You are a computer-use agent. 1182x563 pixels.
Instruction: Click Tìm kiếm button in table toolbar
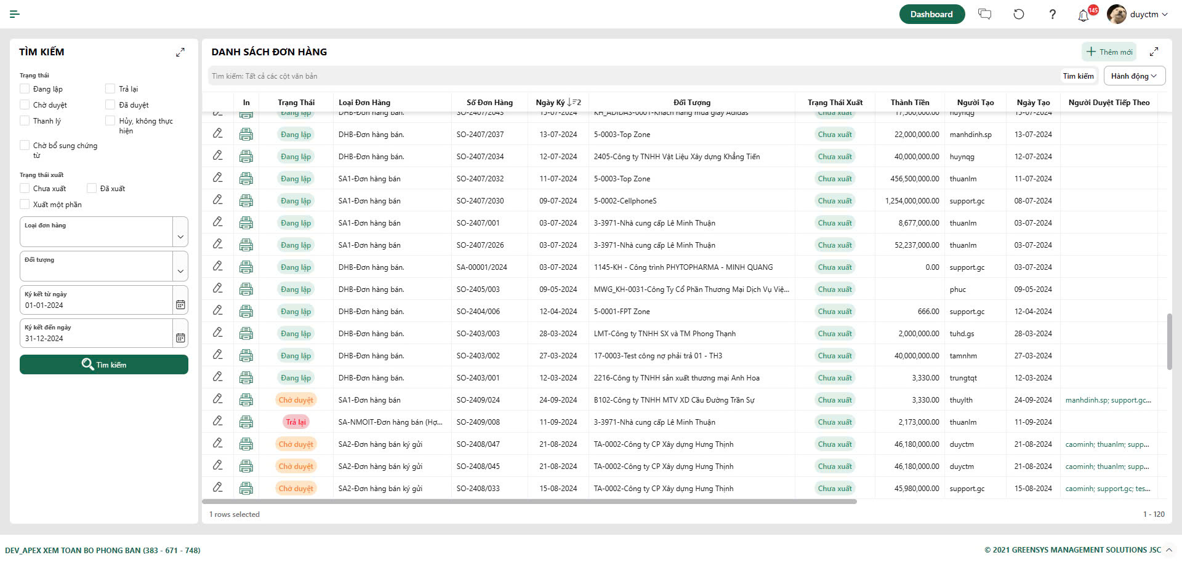pyautogui.click(x=1079, y=76)
